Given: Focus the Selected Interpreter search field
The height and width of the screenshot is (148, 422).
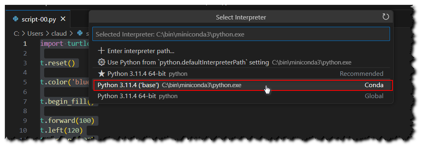Looking at the screenshot, I should (x=241, y=34).
